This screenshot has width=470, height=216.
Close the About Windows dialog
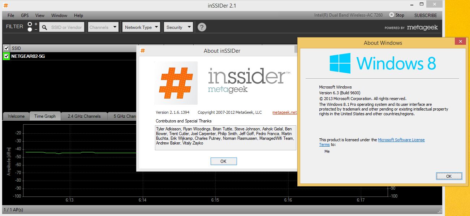[x=460, y=42]
